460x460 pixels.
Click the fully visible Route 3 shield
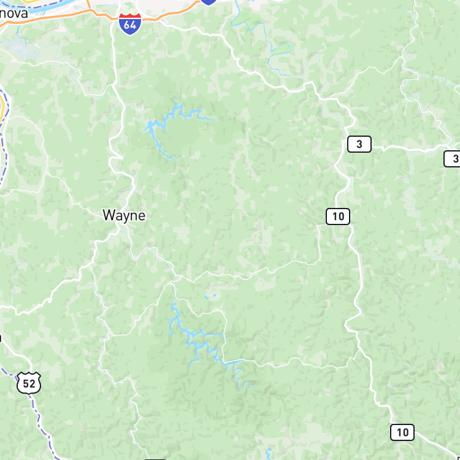point(359,144)
